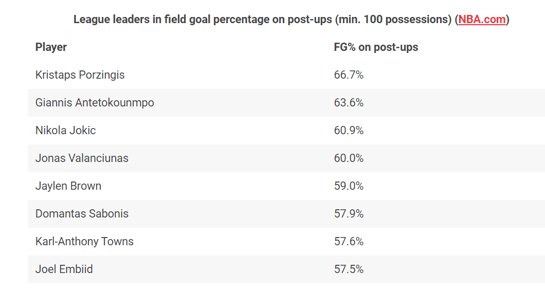The height and width of the screenshot is (290, 545).
Task: Click the Player column header
Action: 51,47
